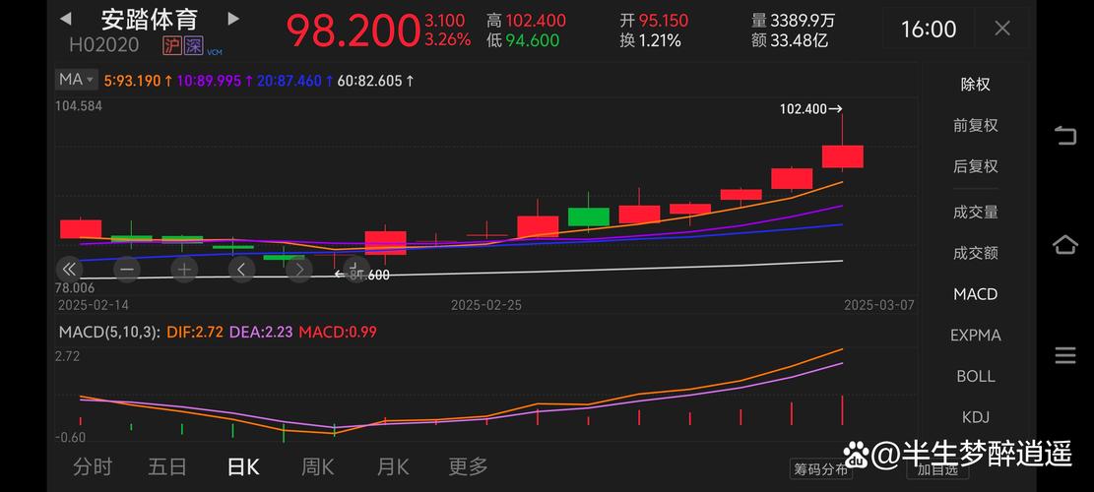Tap the latest candlestick marked 102.400
The width and height of the screenshot is (1094, 492).
843,156
